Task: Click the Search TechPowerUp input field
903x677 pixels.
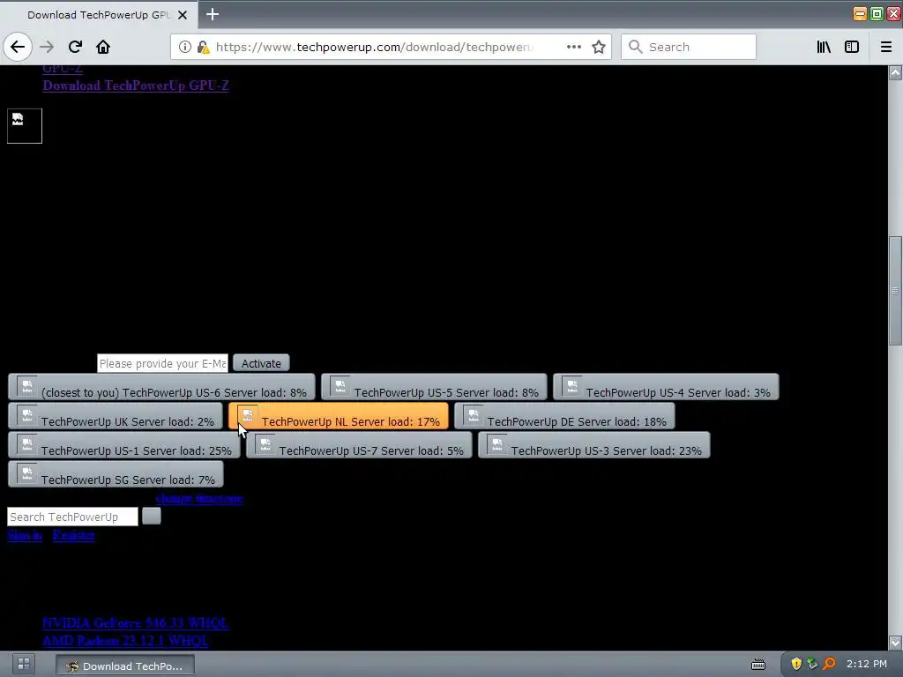Action: pos(72,517)
